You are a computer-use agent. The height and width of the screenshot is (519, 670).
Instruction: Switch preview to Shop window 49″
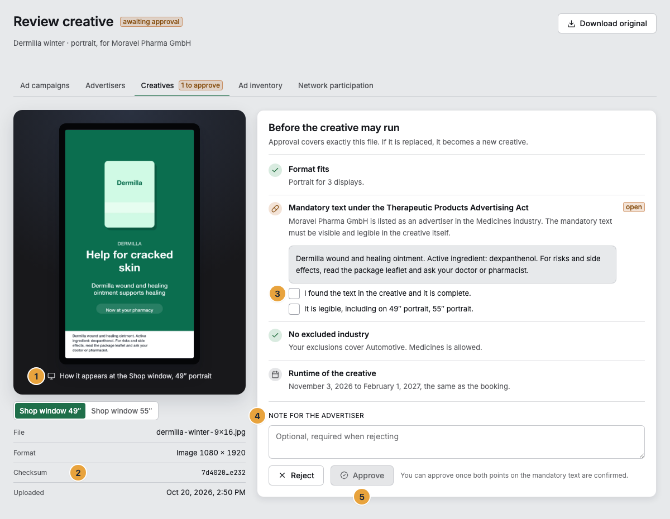50,411
